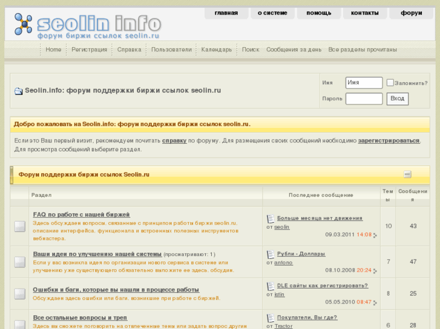This screenshot has height=329, width=440.
Task: Click status icon for Ошибки и баги section
Action: pyautogui.click(x=19, y=294)
